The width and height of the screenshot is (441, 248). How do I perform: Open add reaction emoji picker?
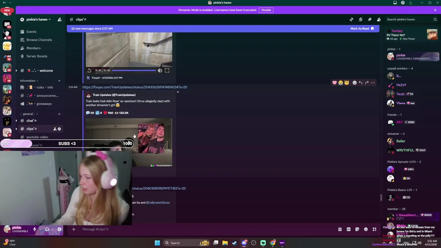[x=354, y=83]
